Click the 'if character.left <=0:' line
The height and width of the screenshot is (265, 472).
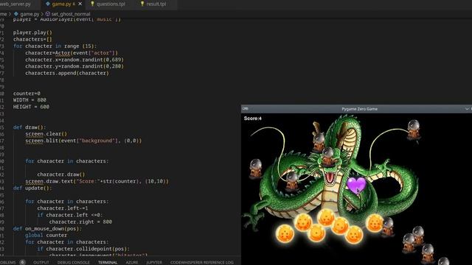pyautogui.click(x=70, y=215)
